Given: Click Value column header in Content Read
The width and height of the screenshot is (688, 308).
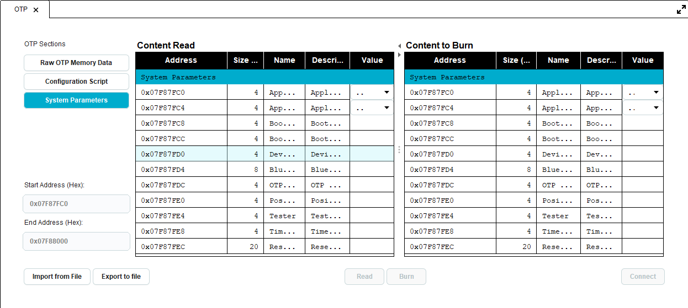Looking at the screenshot, I should pyautogui.click(x=372, y=60).
